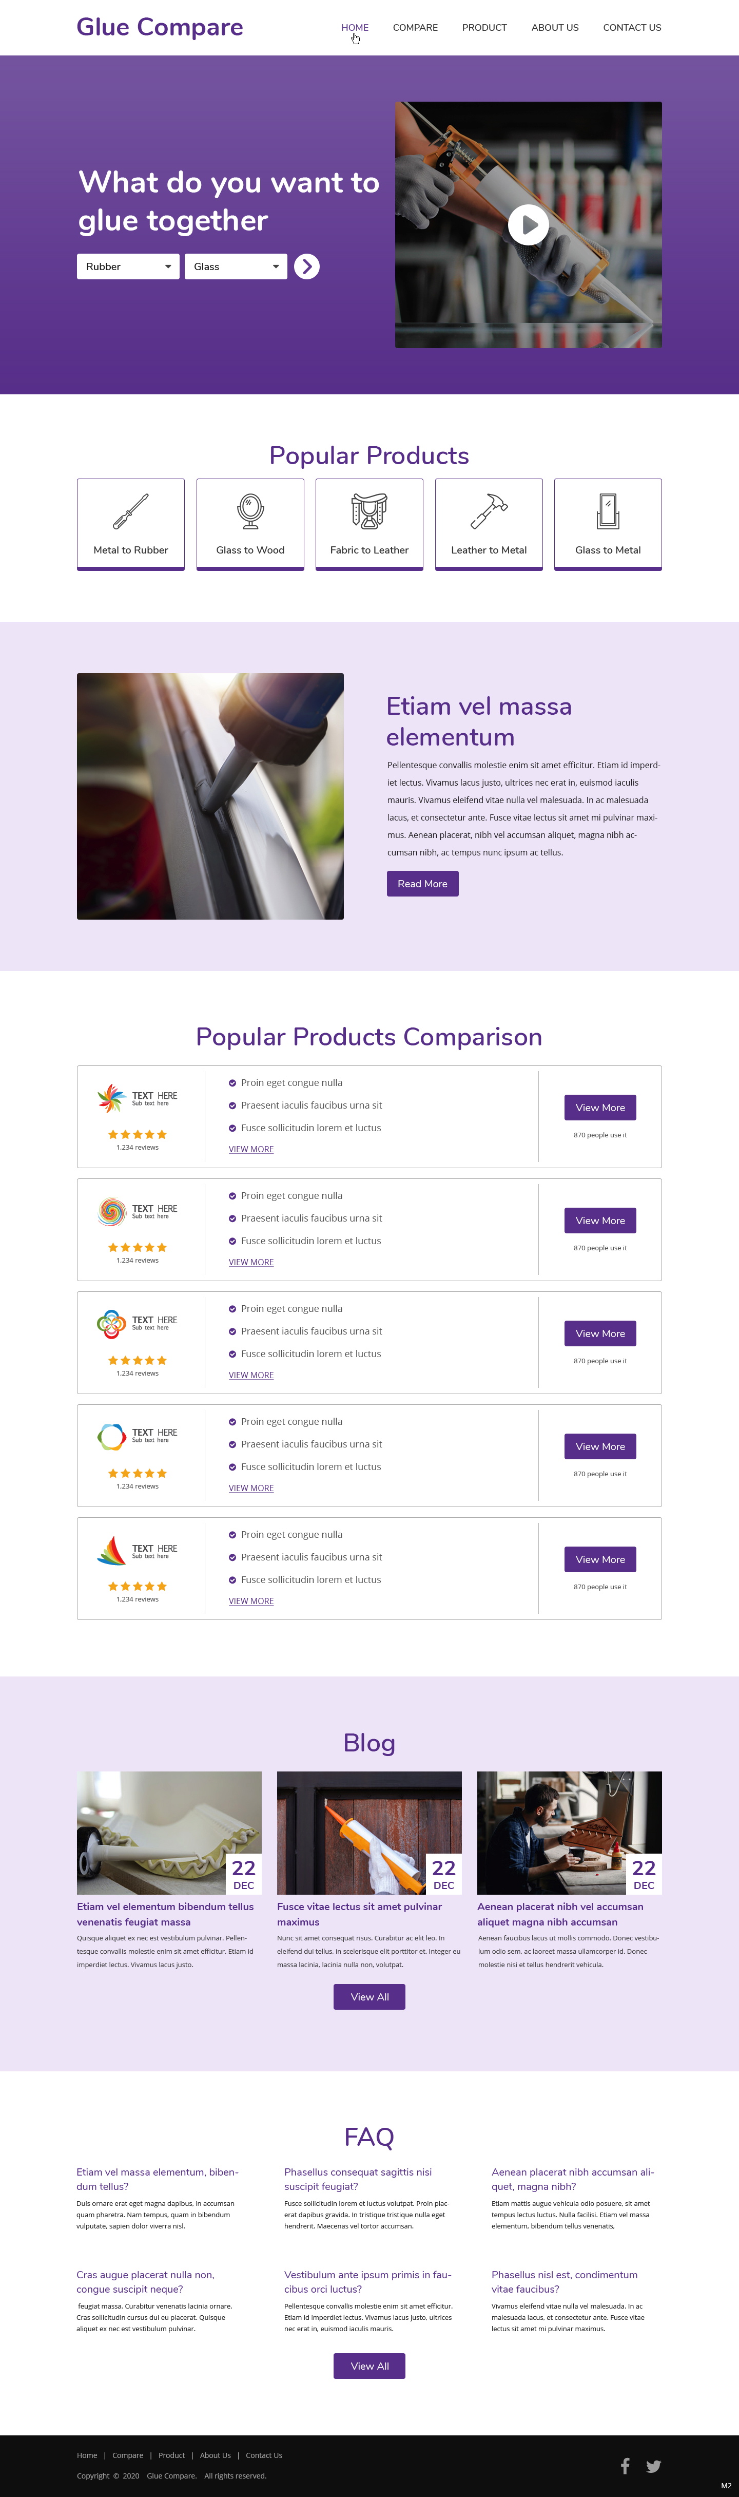Viewport: 739px width, 2497px height.
Task: Click the Glue Compare logo
Action: 160,27
